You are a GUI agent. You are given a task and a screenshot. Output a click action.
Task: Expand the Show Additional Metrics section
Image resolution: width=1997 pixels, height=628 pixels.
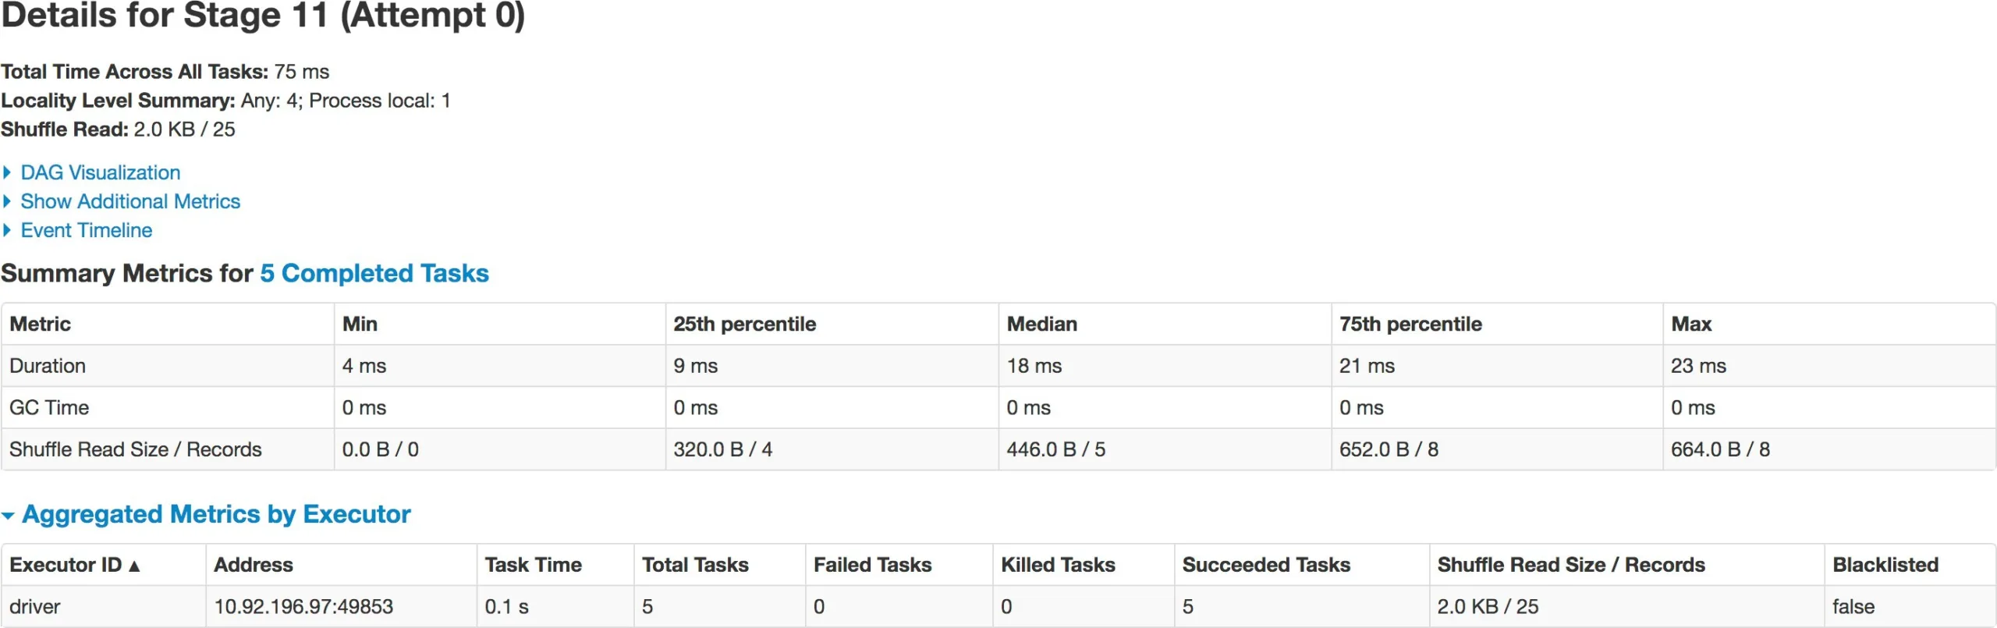[7, 201]
